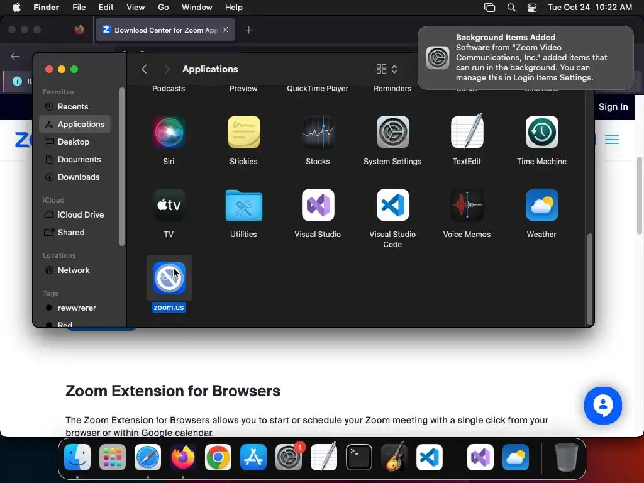Open the Utilities folder
Screen dimensions: 644x483
tap(243, 205)
